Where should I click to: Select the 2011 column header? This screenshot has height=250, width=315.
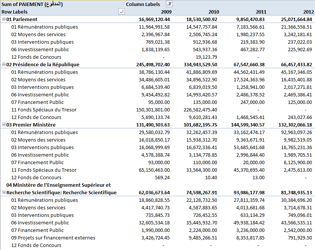[261, 12]
